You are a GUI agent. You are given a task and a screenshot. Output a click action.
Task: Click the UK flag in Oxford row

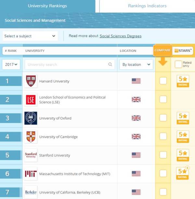coord(136,118)
